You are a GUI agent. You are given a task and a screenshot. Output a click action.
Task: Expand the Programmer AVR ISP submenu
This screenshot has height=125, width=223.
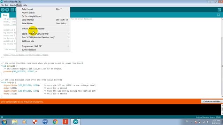click(43, 46)
